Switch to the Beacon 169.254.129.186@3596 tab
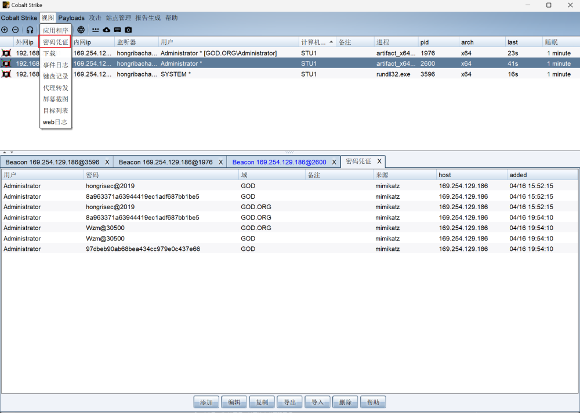Viewport: 580px width, 413px height. pos(52,162)
